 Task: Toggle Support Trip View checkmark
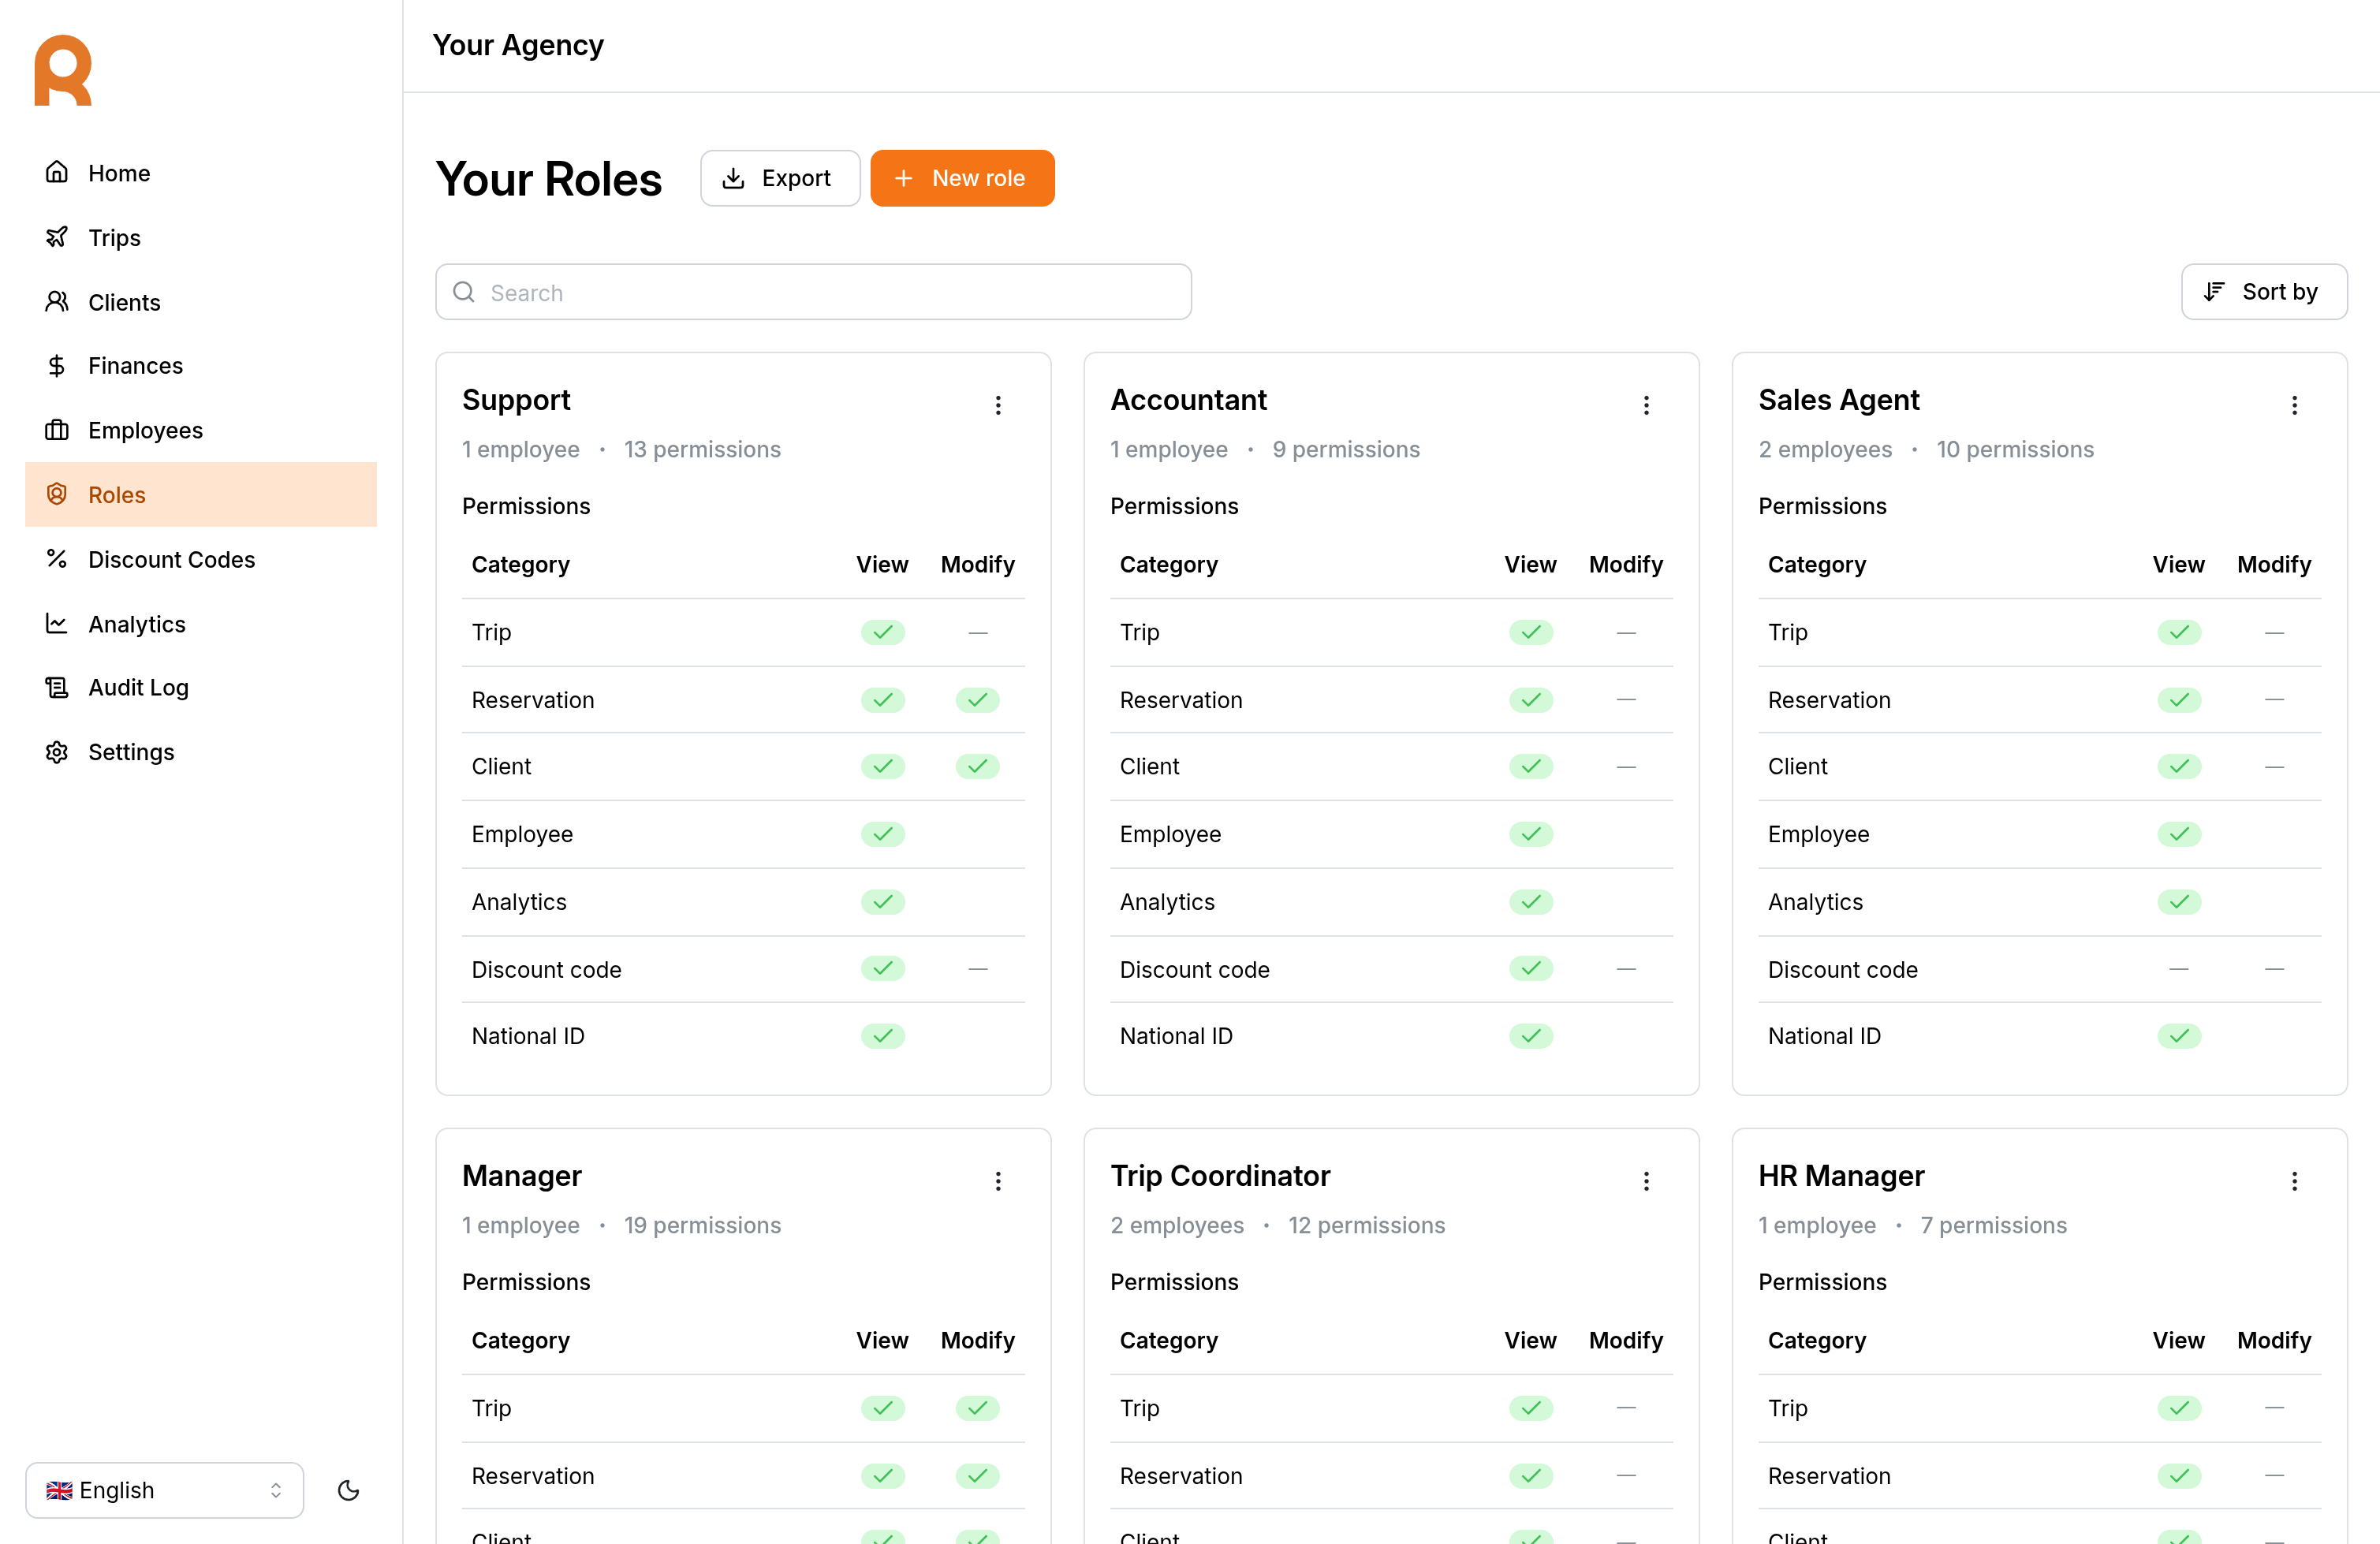click(882, 632)
